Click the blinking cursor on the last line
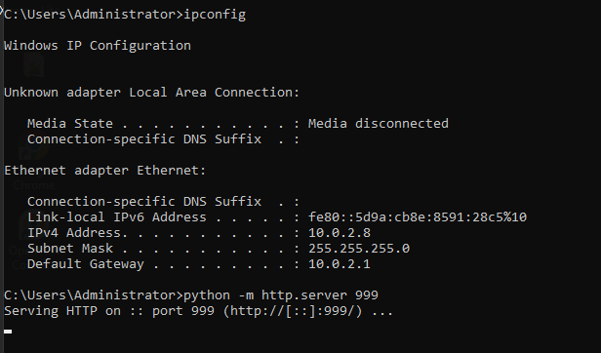Image resolution: width=601 pixels, height=353 pixels. (8, 332)
